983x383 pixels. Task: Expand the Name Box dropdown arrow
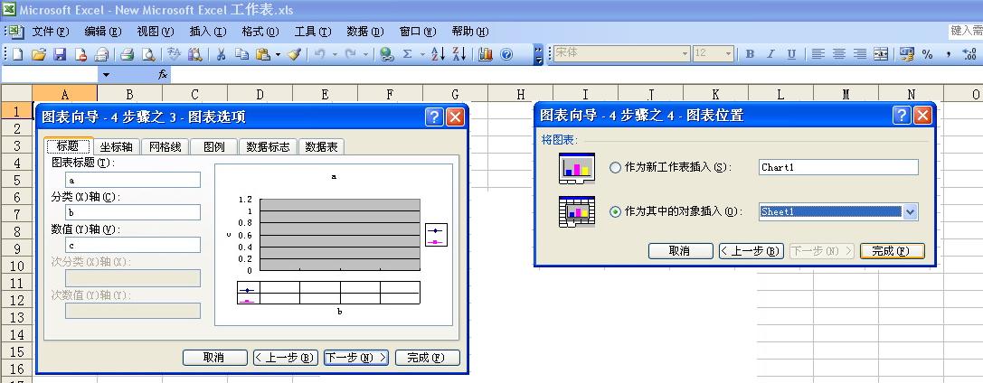(x=106, y=75)
